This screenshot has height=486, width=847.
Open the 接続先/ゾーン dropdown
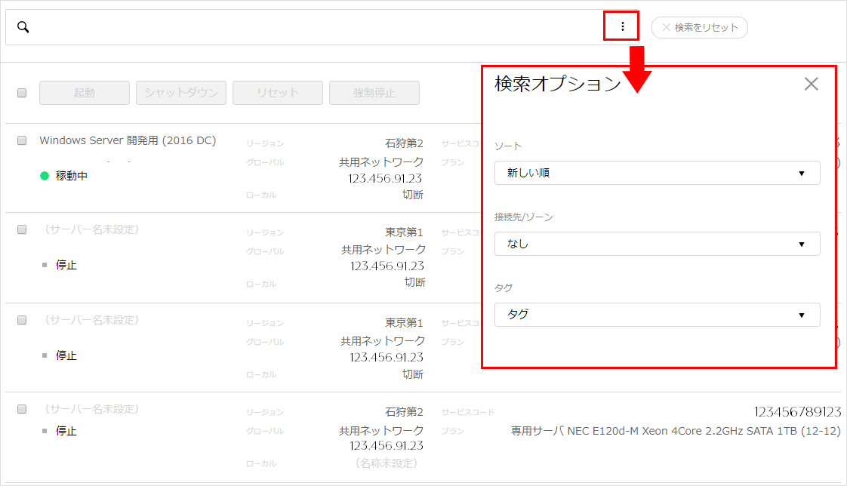(x=657, y=244)
